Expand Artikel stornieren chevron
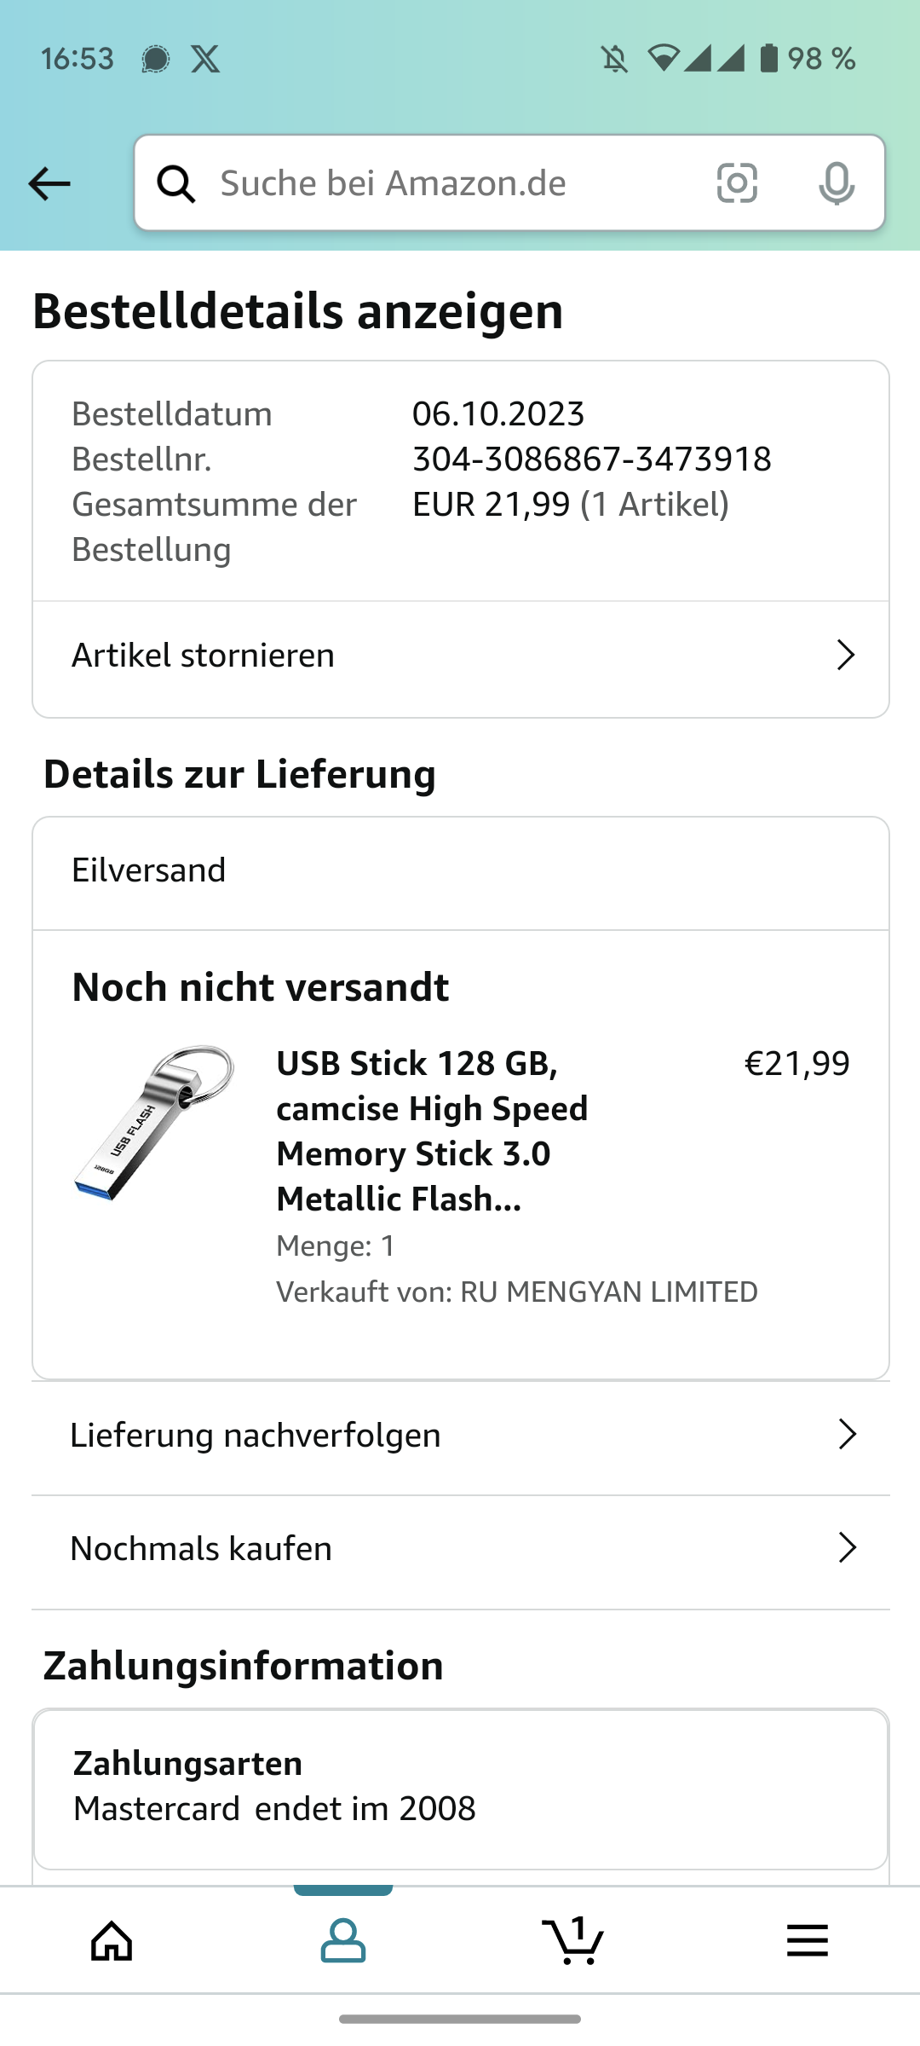Image resolution: width=920 pixels, height=2046 pixels. (845, 655)
